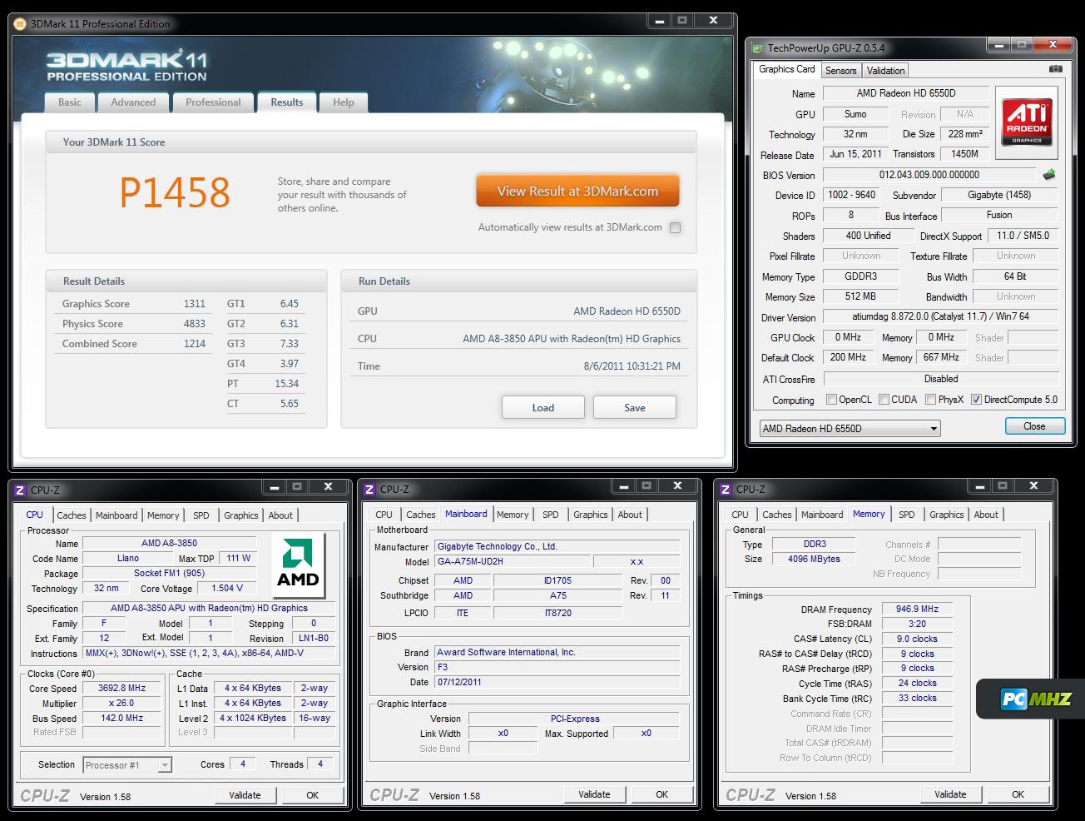Image resolution: width=1085 pixels, height=821 pixels.
Task: Open About tab in the CPU-Z Memory window
Action: (986, 515)
